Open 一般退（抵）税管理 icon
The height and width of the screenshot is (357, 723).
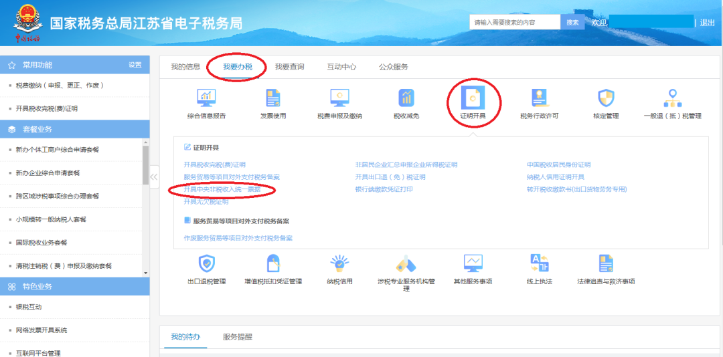(672, 98)
